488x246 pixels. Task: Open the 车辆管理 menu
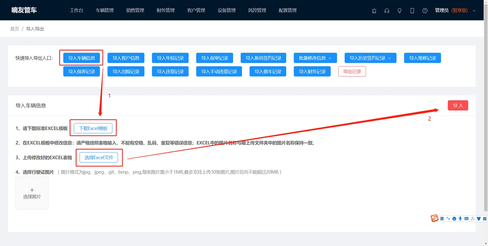(105, 10)
